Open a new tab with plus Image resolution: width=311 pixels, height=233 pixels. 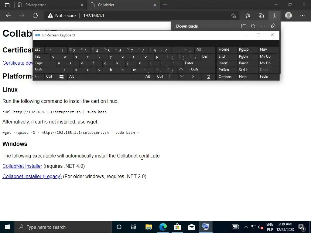pyautogui.click(x=165, y=5)
